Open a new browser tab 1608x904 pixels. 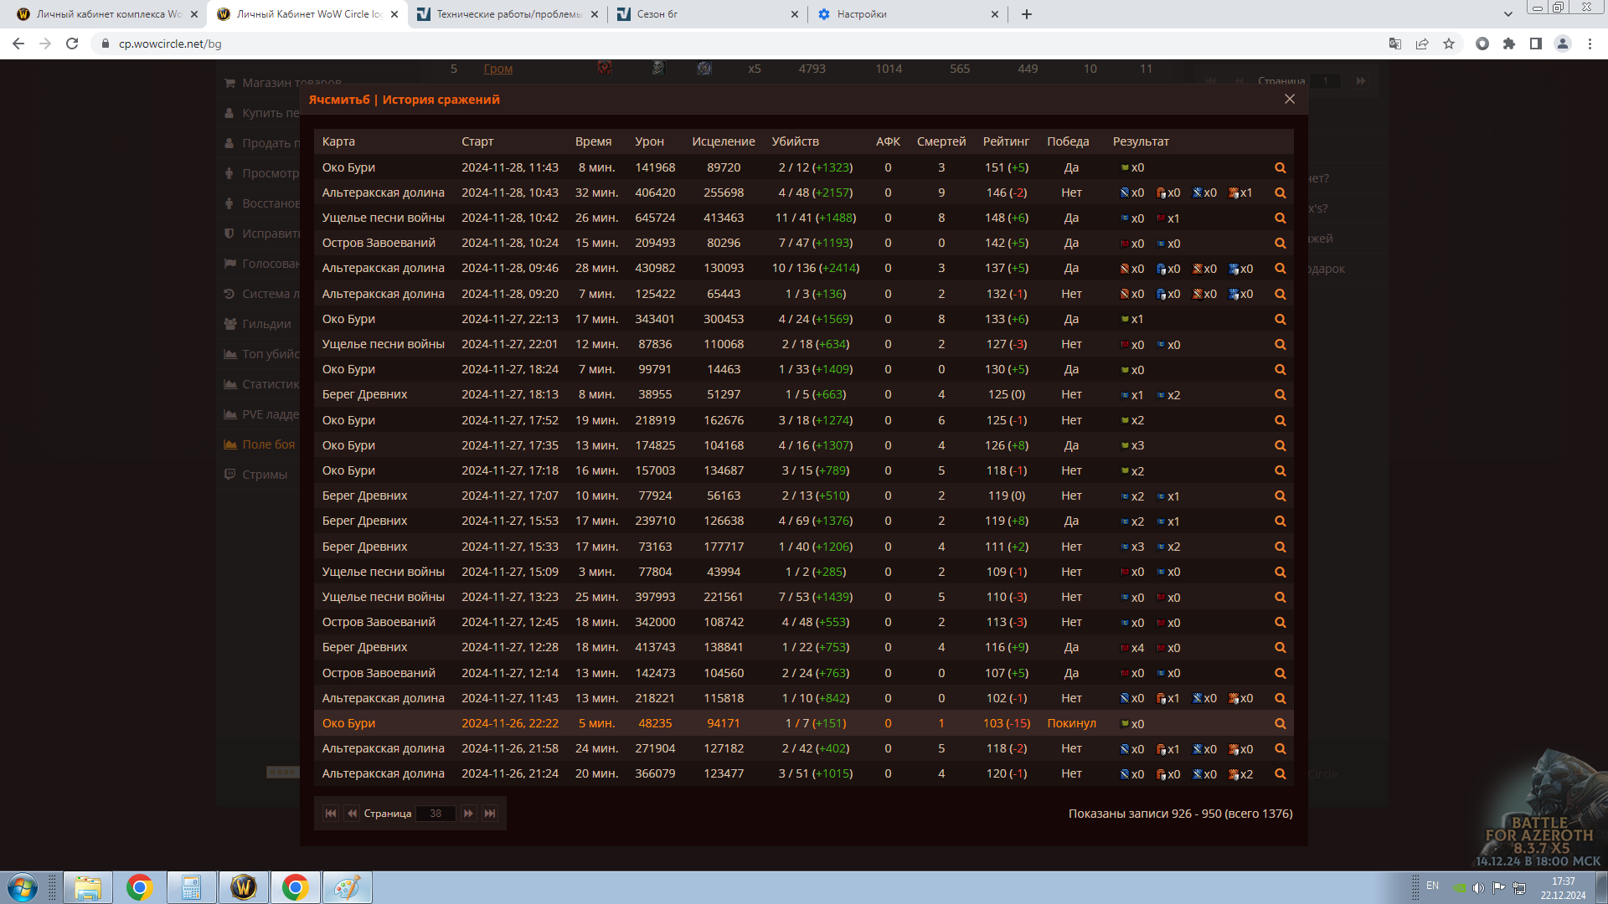pyautogui.click(x=1027, y=14)
